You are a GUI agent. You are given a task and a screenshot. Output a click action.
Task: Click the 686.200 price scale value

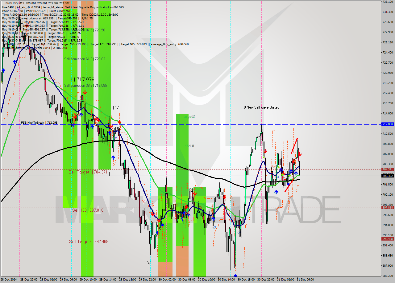[387, 276]
